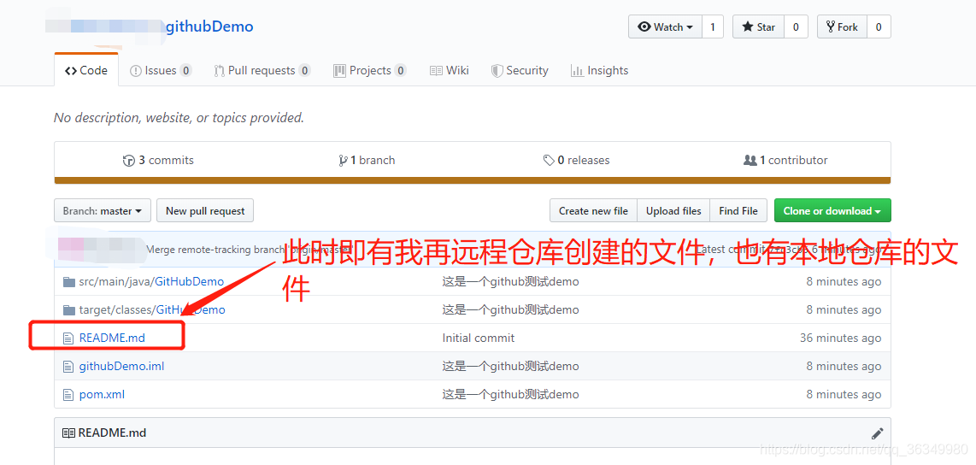
Task: Open the Pull requests tab
Action: pyautogui.click(x=262, y=70)
